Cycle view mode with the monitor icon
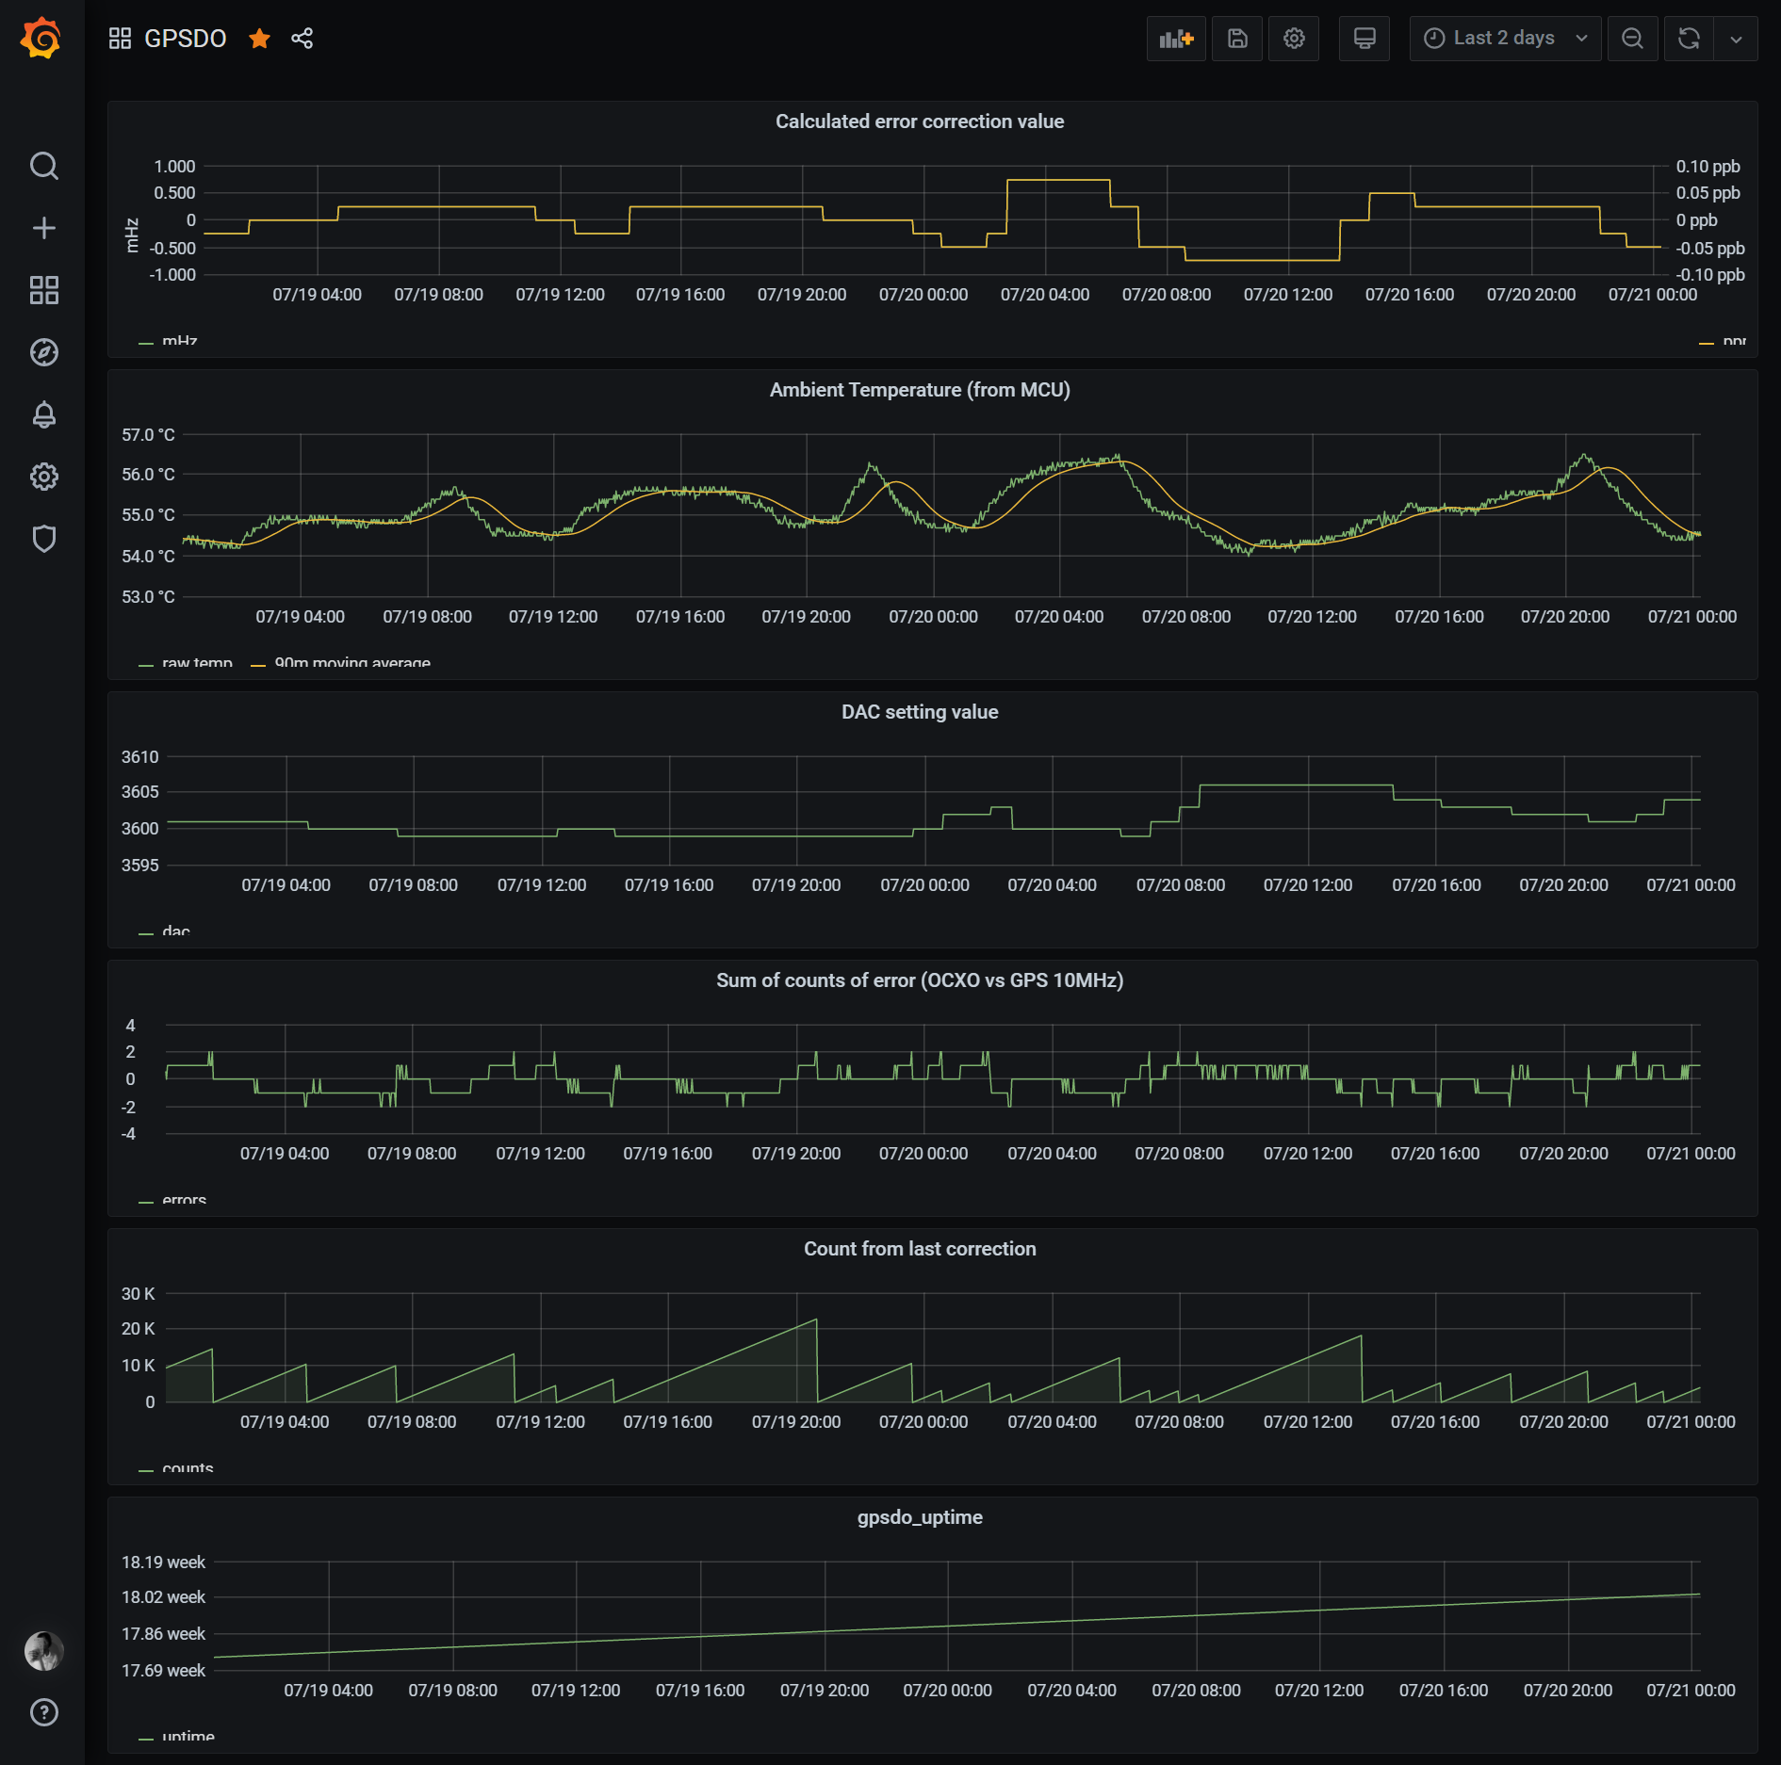This screenshot has width=1781, height=1765. click(1364, 39)
